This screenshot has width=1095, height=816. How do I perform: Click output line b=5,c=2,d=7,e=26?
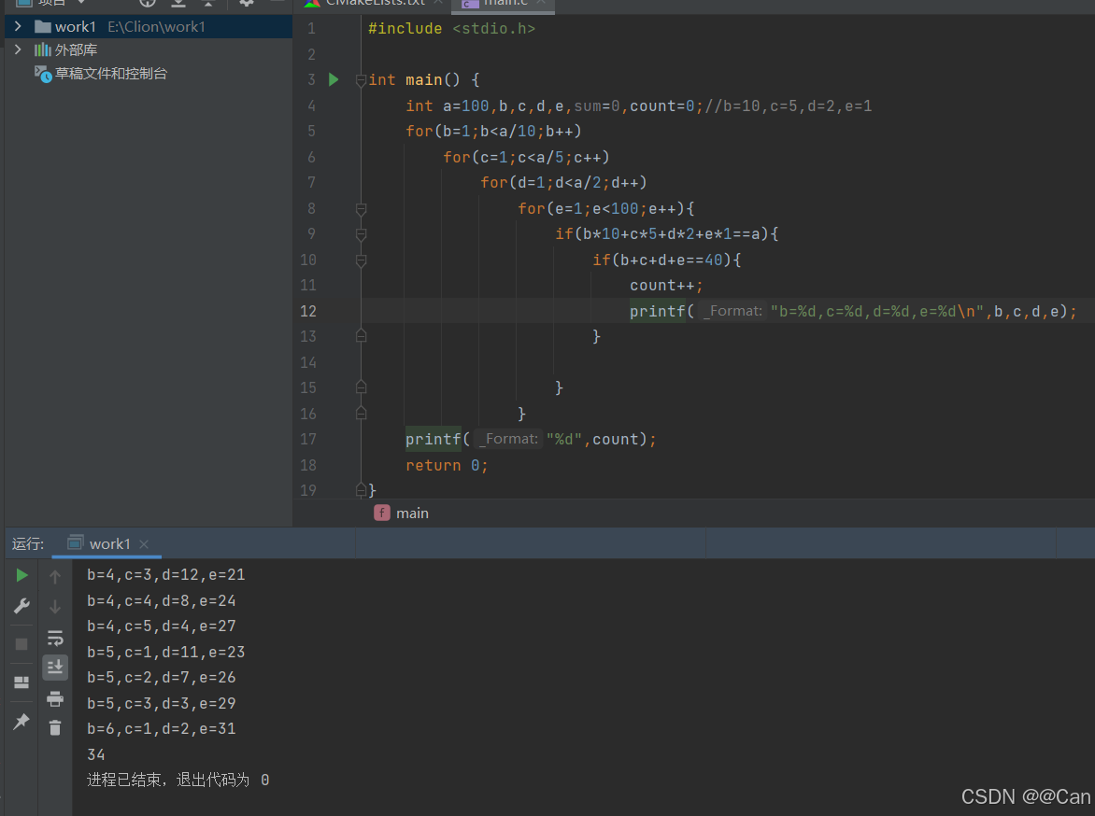[x=162, y=678]
